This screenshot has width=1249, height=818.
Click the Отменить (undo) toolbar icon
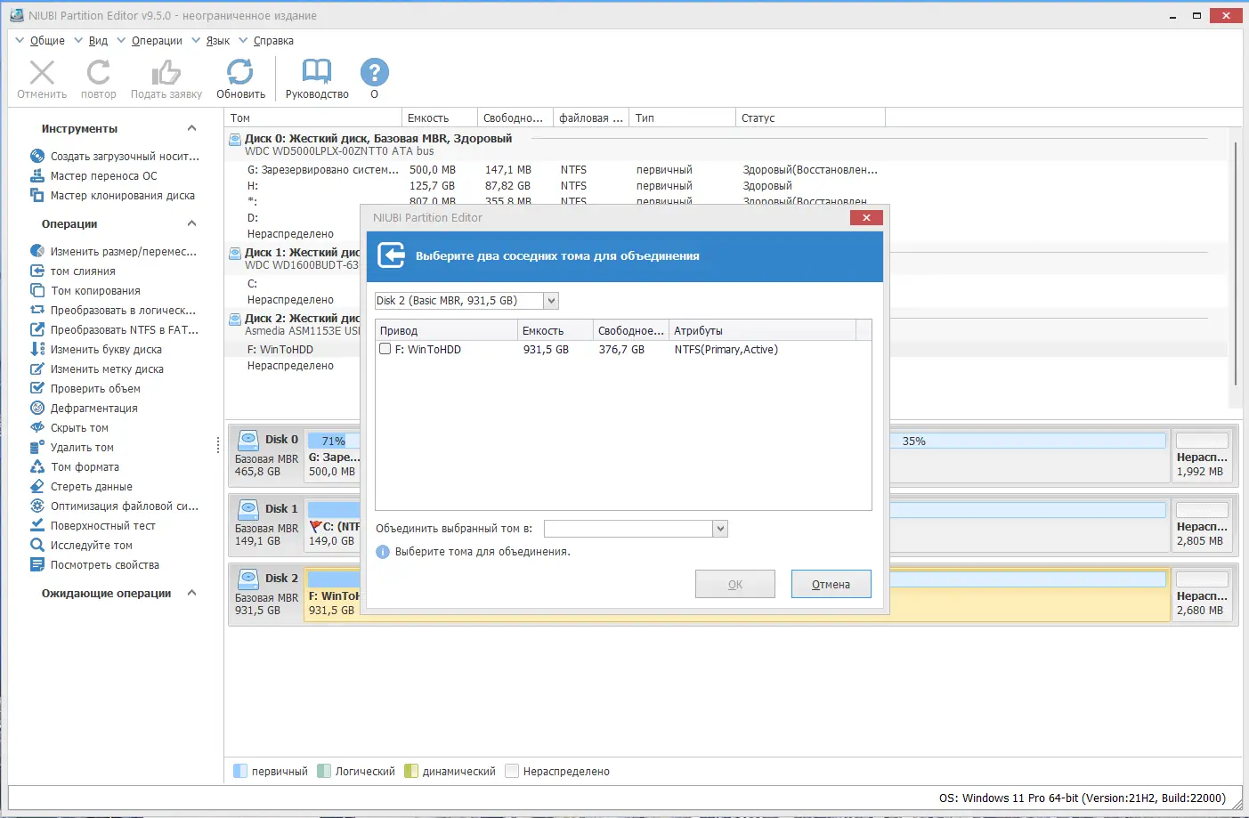pyautogui.click(x=42, y=72)
